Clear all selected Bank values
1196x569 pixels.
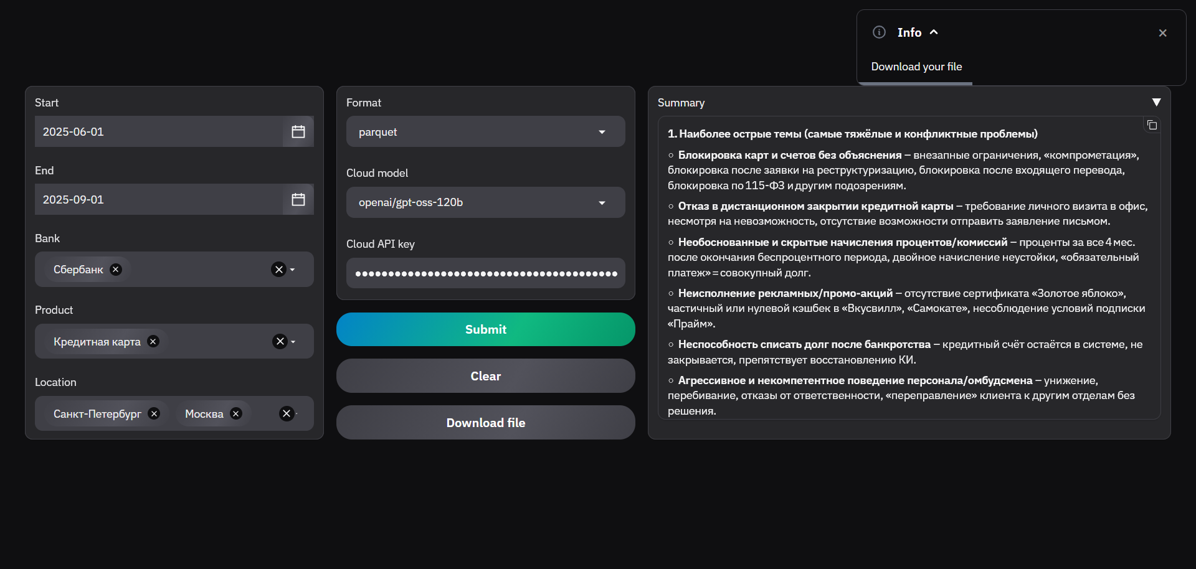click(x=278, y=270)
